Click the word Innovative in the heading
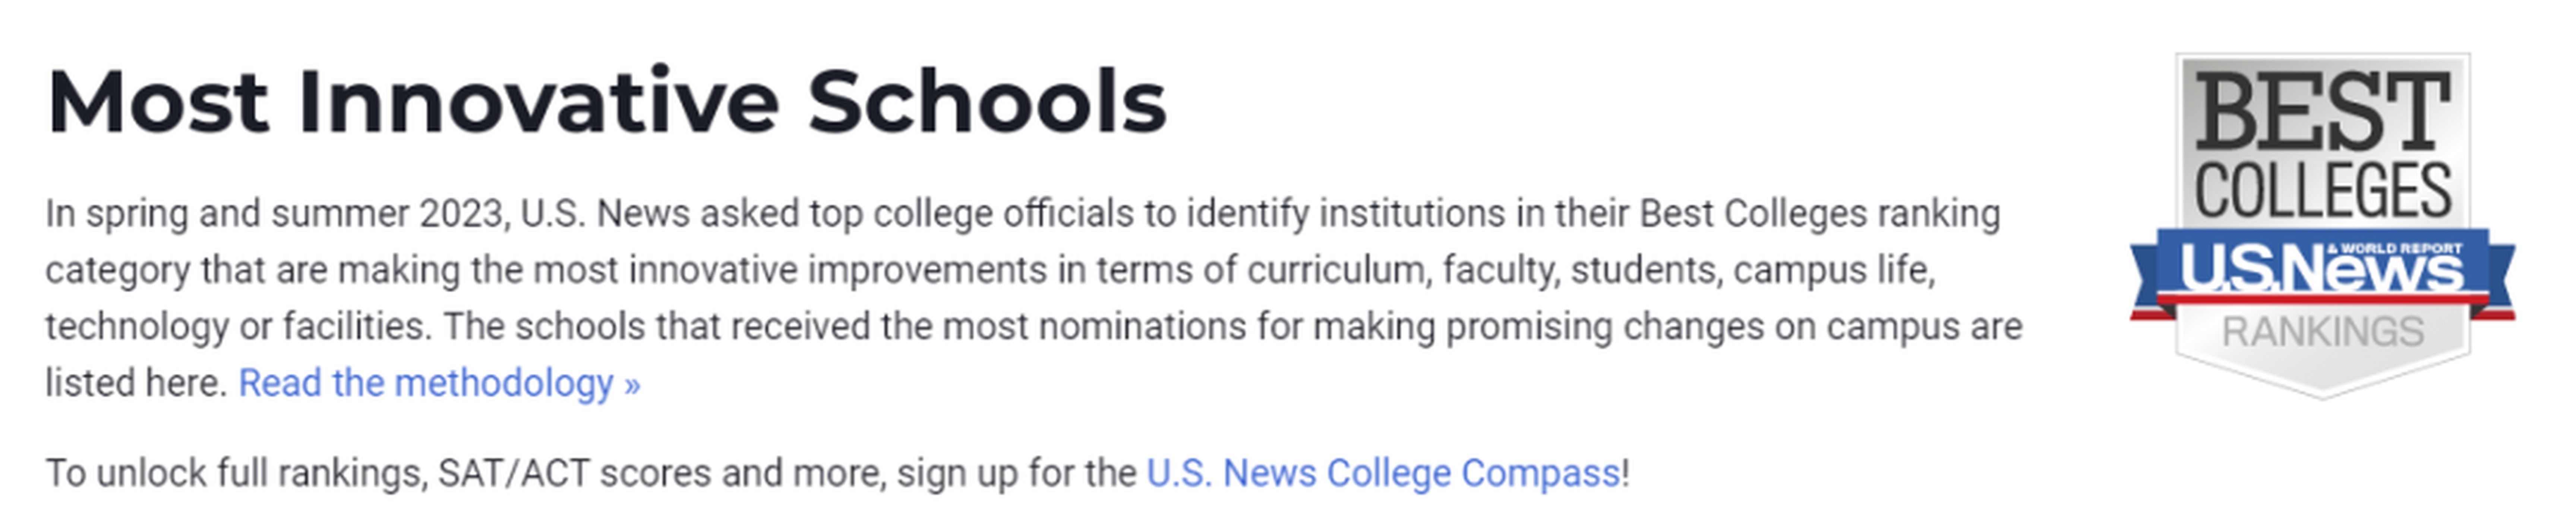This screenshot has height=530, width=2576. tap(538, 102)
